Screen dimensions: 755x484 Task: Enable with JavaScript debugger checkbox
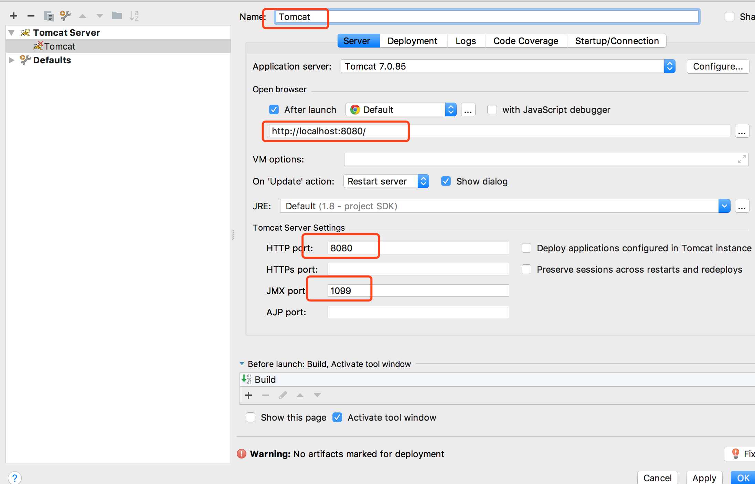(492, 110)
